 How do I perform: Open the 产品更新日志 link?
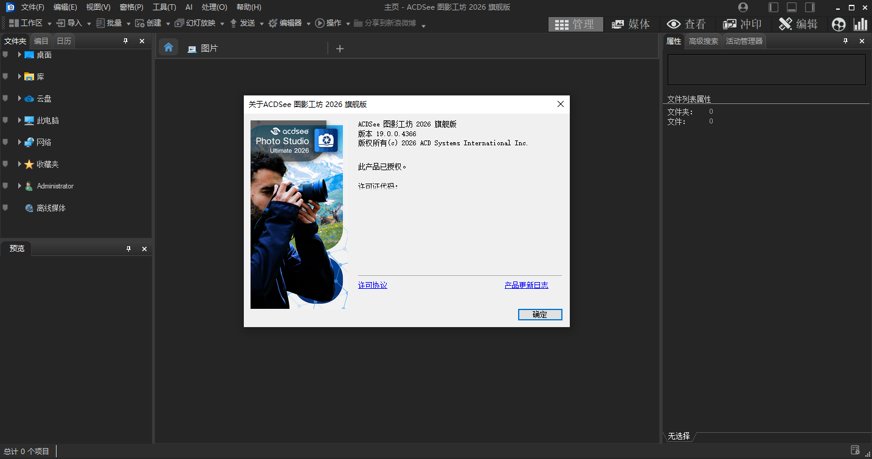pyautogui.click(x=527, y=285)
